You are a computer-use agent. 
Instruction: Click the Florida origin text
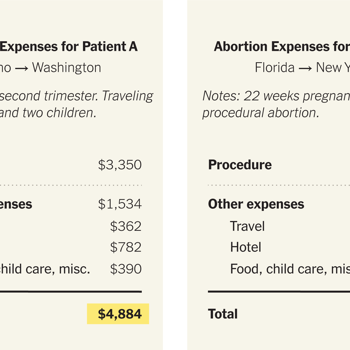[275, 67]
